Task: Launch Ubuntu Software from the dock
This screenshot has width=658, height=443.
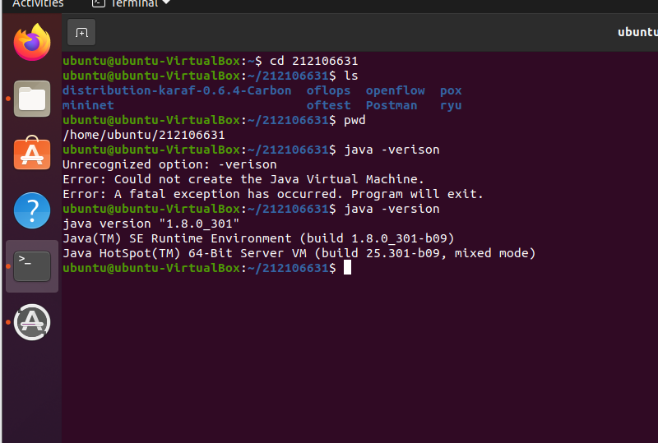Action: [32, 153]
